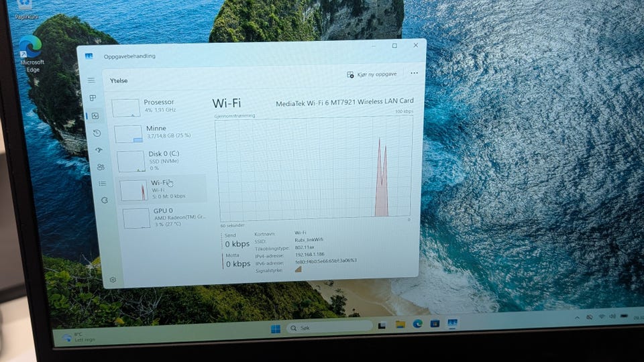The width and height of the screenshot is (644, 362).
Task: Open the Startup apps sidebar icon
Action: 99,149
